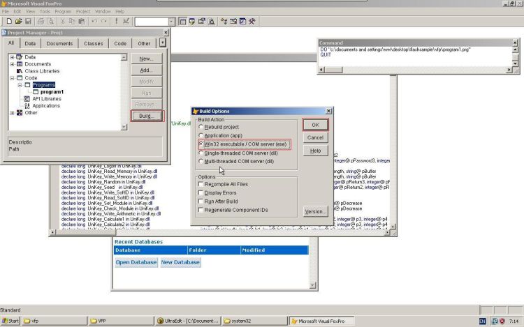
Task: Open the File menu
Action: (x=6, y=11)
